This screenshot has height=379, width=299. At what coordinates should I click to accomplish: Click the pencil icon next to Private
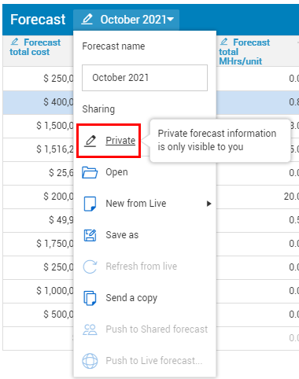90,141
